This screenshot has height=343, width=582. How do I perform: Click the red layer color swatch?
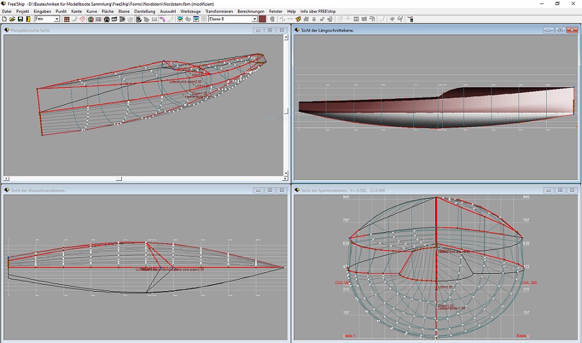coord(263,19)
